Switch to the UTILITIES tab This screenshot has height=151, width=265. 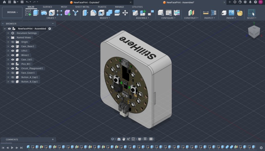[x=137, y=7]
